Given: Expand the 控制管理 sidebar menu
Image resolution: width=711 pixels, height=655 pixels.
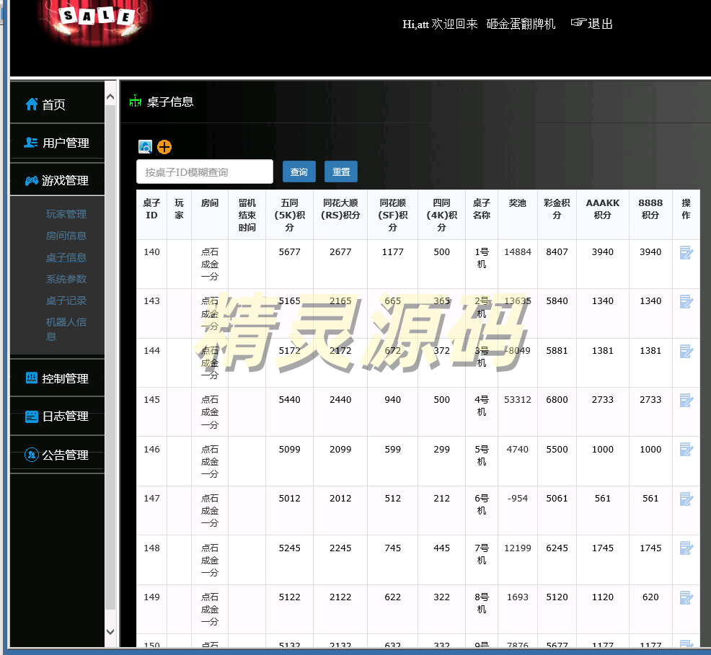Looking at the screenshot, I should (x=57, y=378).
